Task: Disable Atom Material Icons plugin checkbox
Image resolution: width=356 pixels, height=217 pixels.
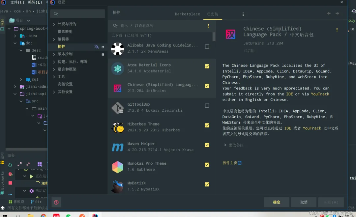Action: click(207, 66)
